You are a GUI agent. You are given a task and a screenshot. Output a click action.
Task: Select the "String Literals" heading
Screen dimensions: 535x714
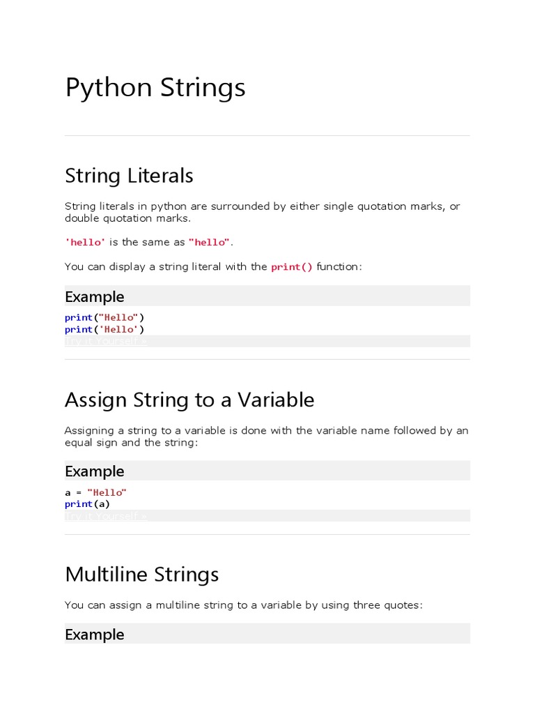pos(129,176)
